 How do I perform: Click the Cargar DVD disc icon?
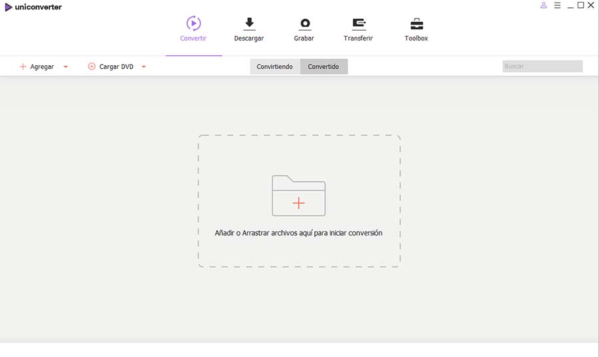[92, 66]
